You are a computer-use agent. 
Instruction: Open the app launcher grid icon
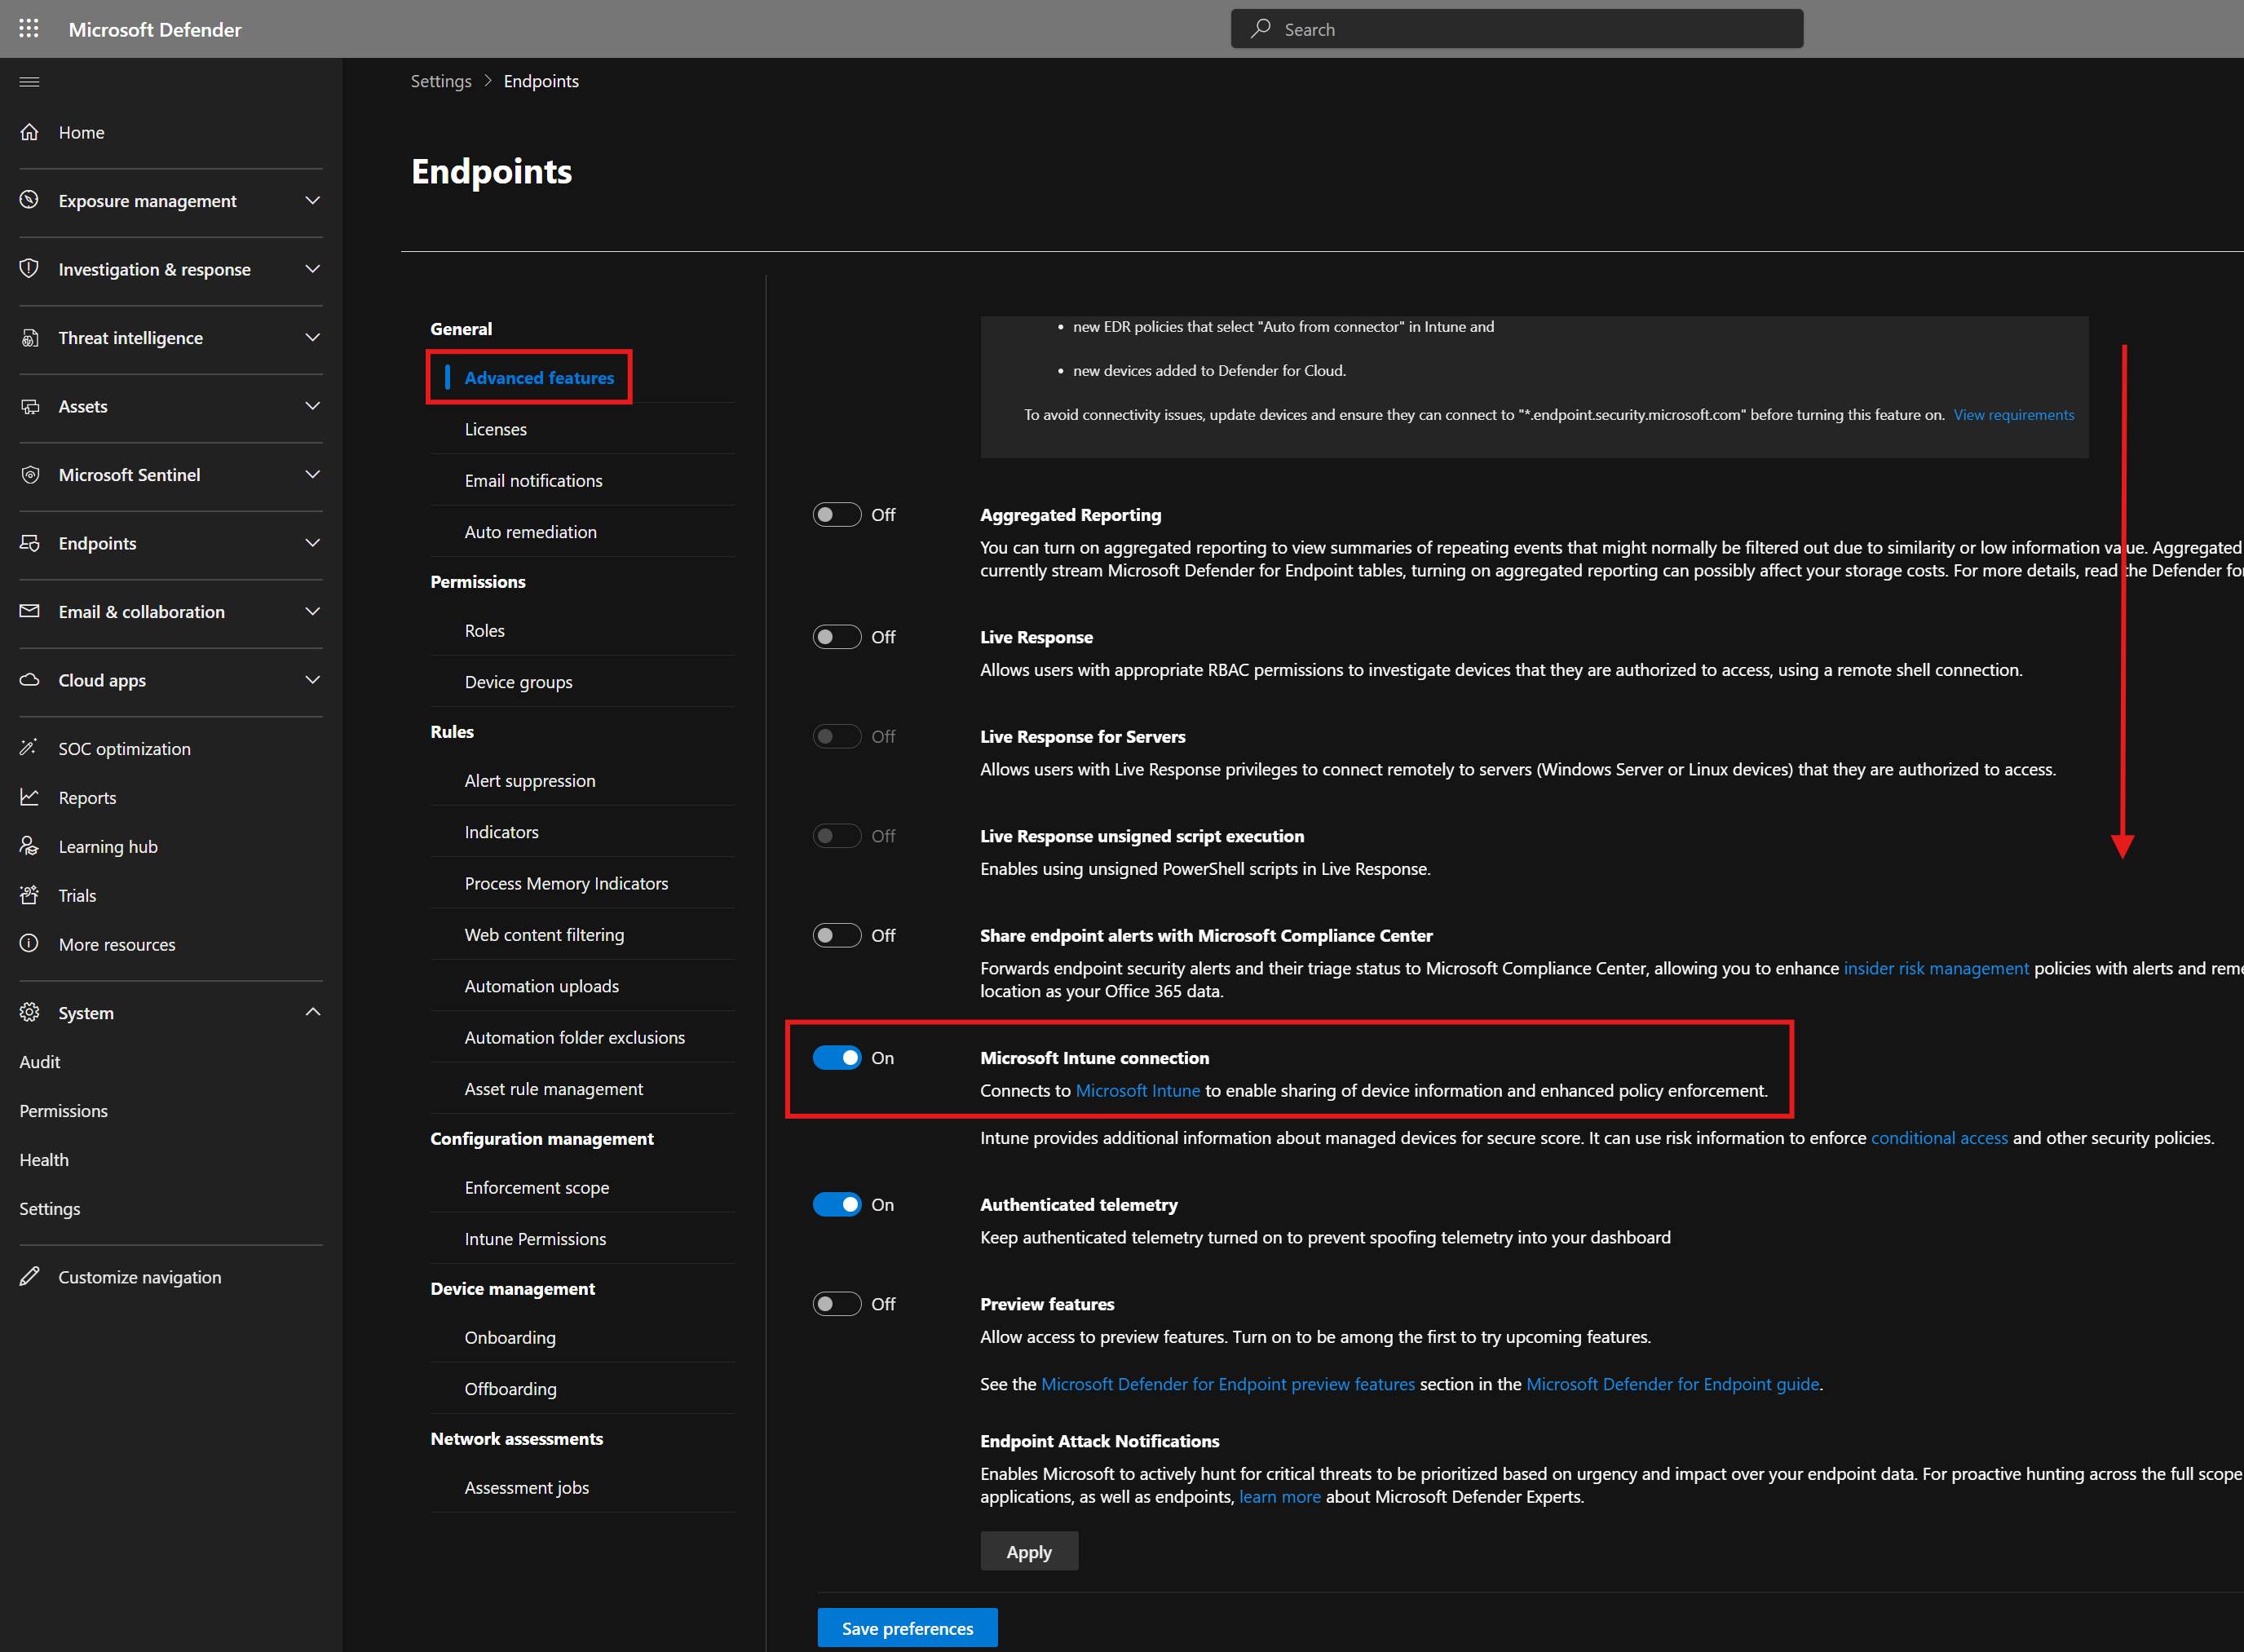pyautogui.click(x=29, y=29)
